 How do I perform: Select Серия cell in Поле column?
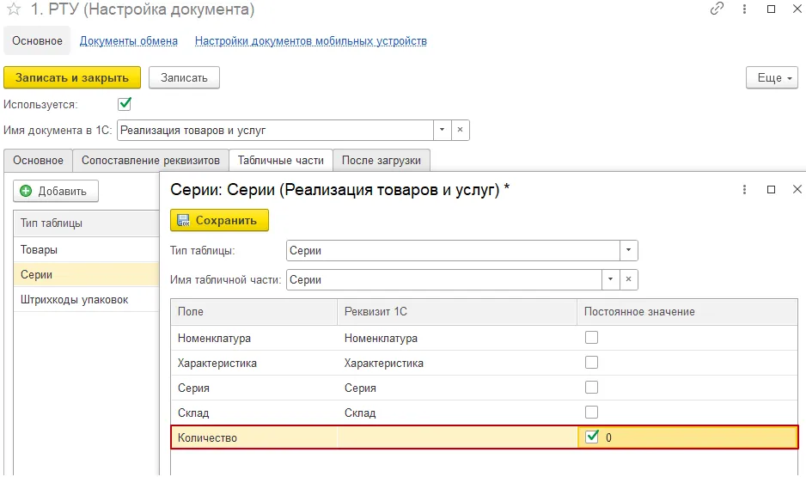(x=254, y=388)
